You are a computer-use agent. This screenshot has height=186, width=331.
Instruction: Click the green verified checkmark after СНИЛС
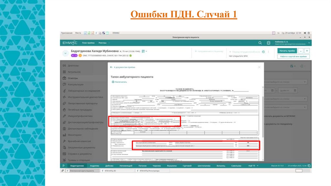131,56
